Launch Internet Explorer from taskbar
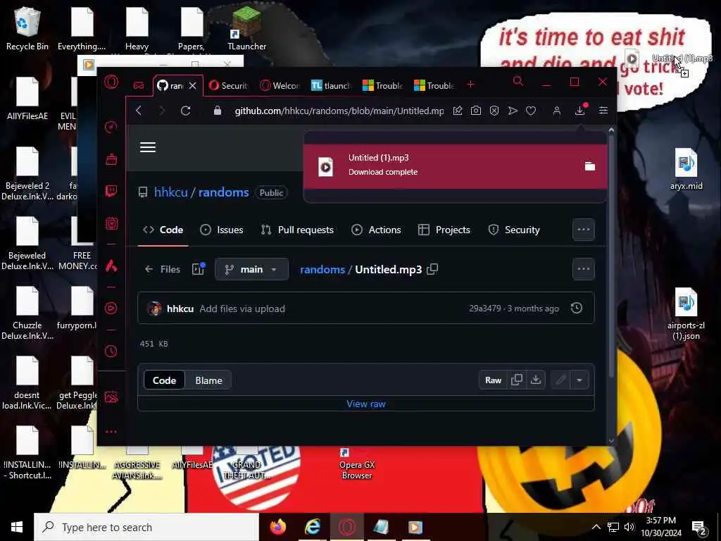The image size is (721, 541). tap(313, 527)
